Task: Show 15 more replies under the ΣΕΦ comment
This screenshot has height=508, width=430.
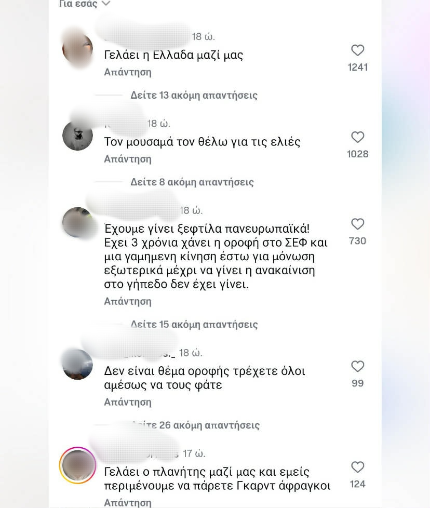Action: (x=194, y=324)
